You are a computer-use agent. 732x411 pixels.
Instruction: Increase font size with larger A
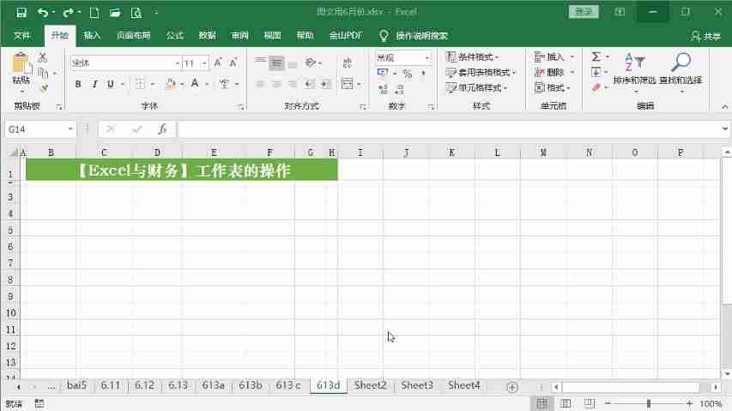coord(218,63)
